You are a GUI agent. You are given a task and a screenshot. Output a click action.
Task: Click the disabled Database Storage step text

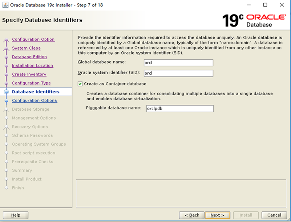(31, 109)
